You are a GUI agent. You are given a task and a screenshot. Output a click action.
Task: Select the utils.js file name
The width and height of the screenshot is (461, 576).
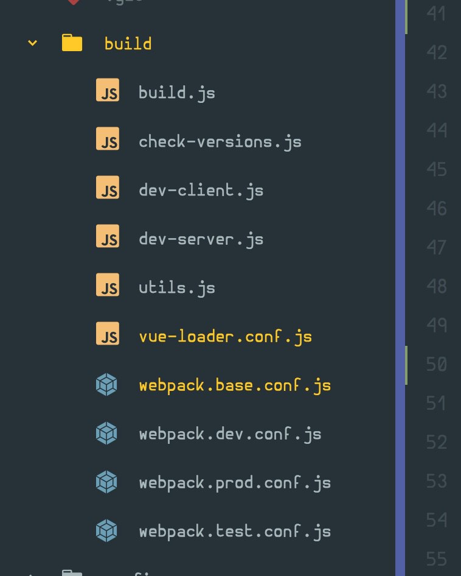point(176,287)
